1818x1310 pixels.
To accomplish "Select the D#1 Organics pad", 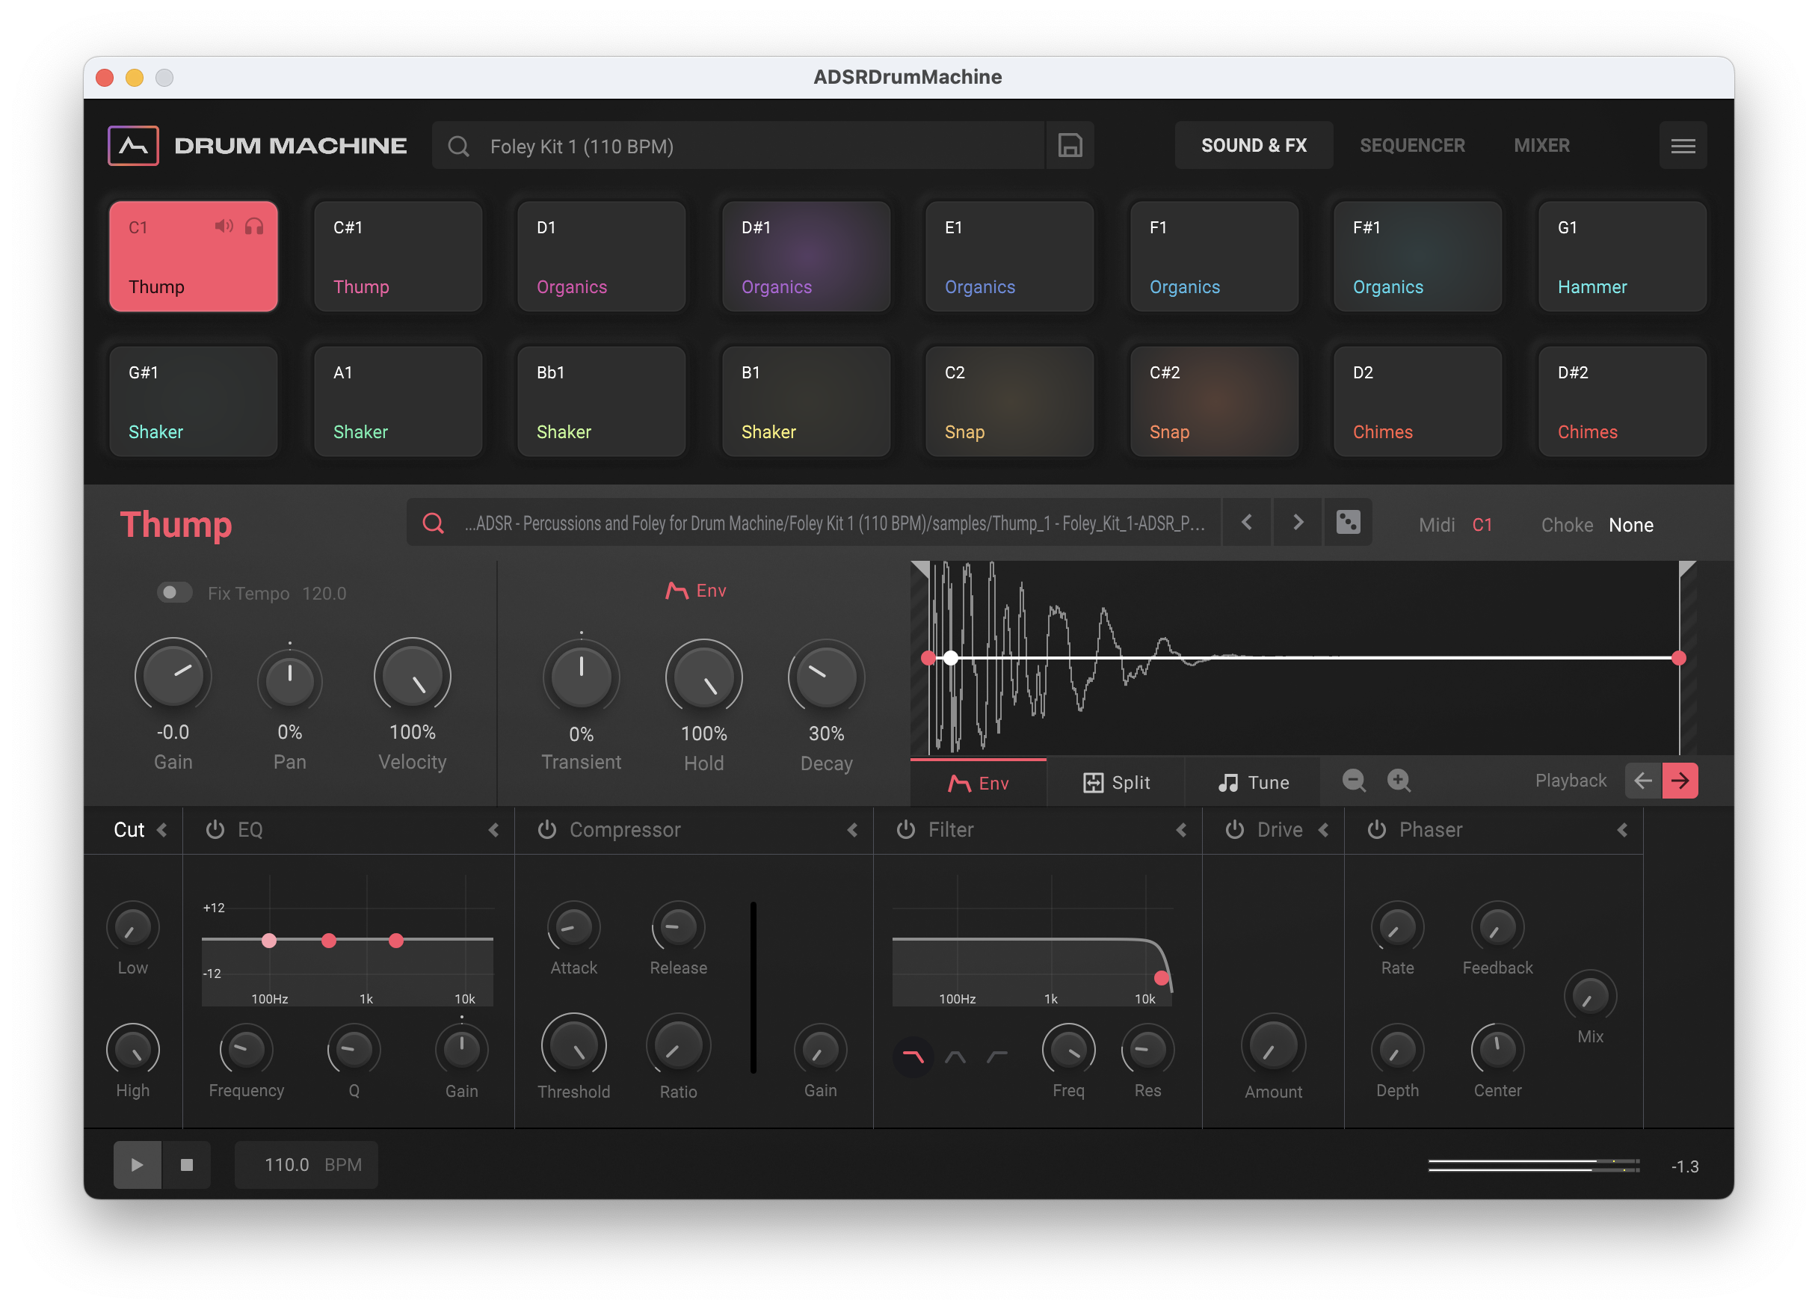I will click(806, 256).
